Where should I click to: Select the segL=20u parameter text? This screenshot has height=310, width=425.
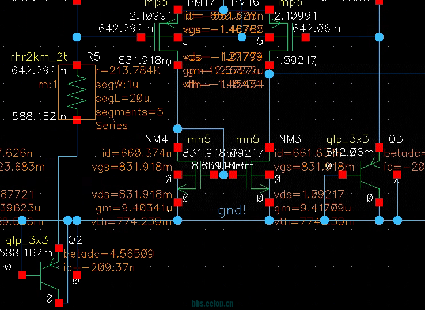coord(123,98)
